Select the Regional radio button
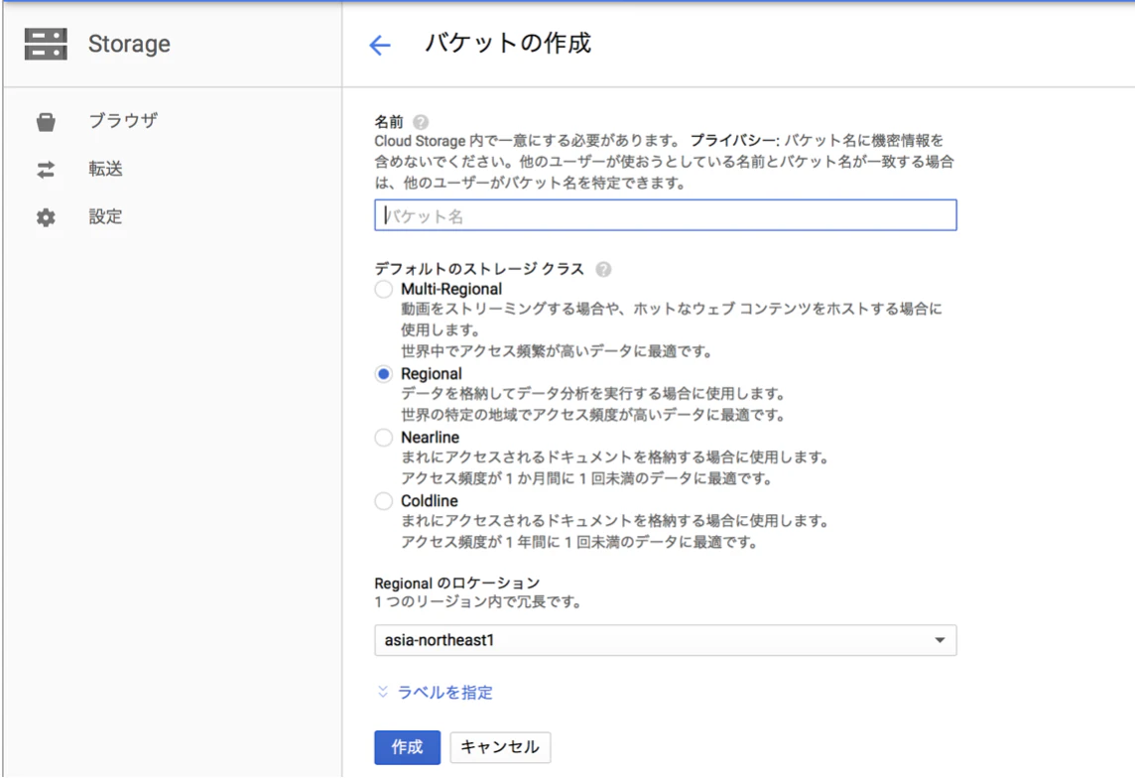 click(384, 374)
